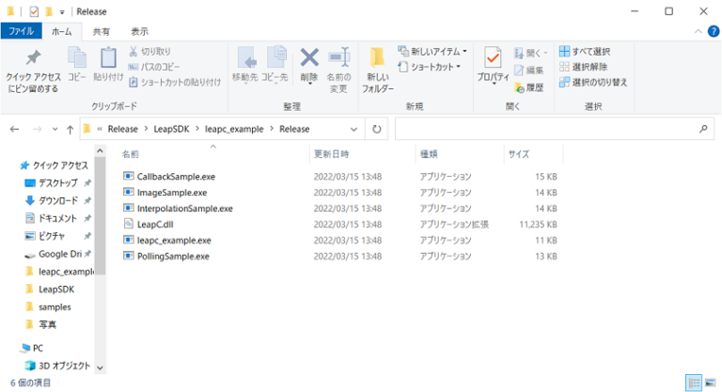The image size is (722, 392).
Task: Click the Delete (削除) ribbon icon
Action: click(309, 66)
